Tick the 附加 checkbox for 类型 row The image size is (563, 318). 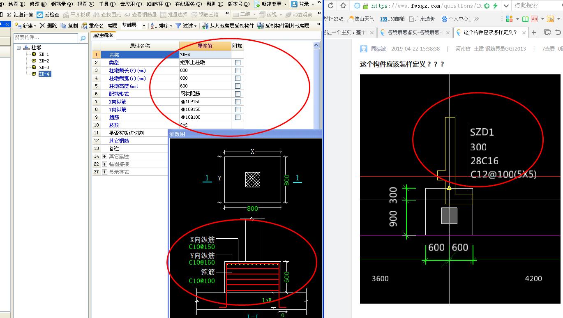click(x=238, y=63)
